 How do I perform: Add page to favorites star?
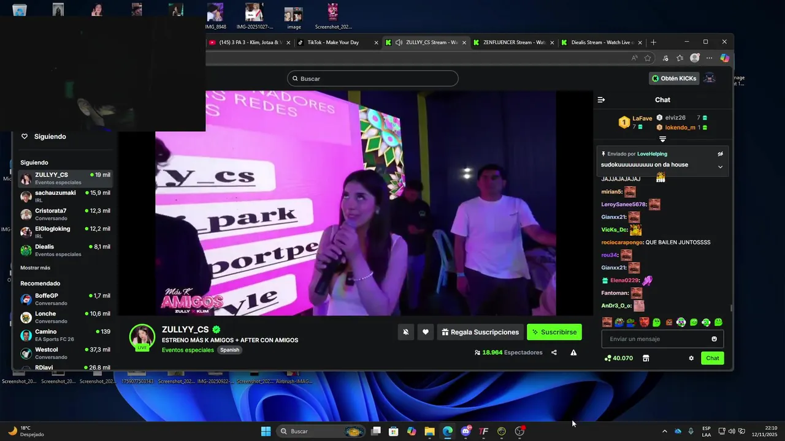[x=648, y=58]
